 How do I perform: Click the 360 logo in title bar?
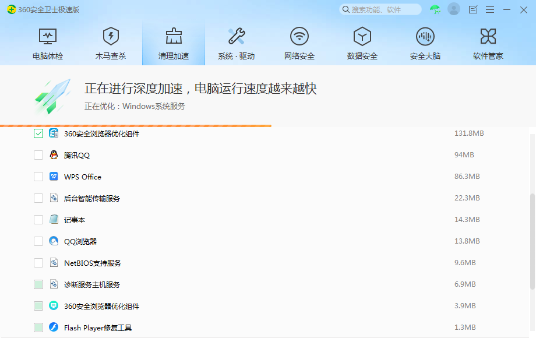(x=11, y=9)
